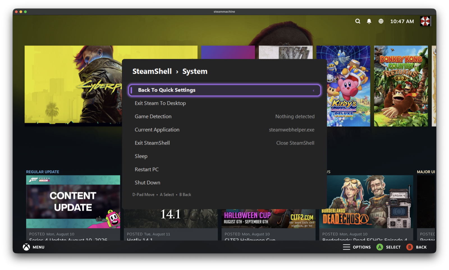The image size is (449, 270).
Task: Click 'POSTED Tue, August 11' text
Action: 148,234
